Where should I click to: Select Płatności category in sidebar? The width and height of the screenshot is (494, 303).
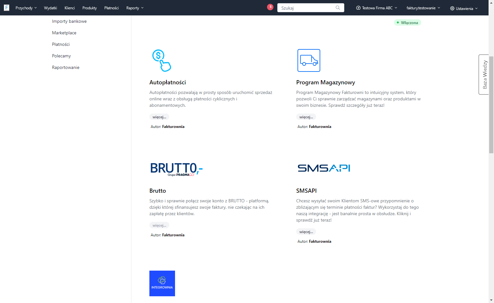[61, 44]
